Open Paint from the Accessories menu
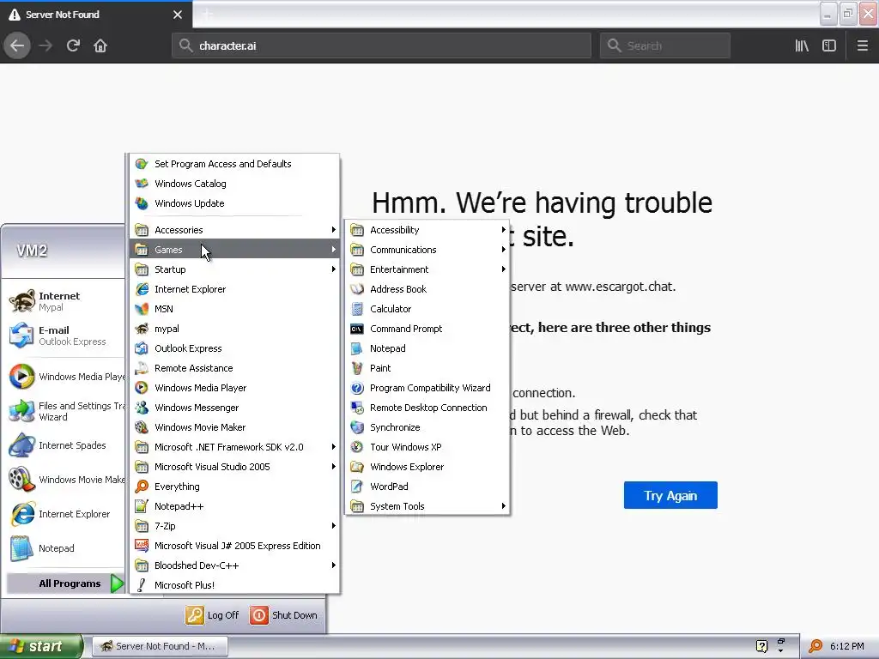This screenshot has height=659, width=879. click(427, 368)
